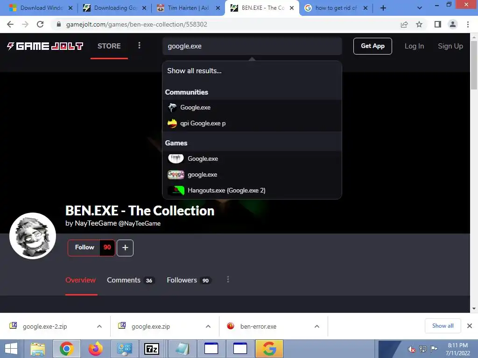This screenshot has width=478, height=358.
Task: Close the Tim Hairten tab
Action: (218, 8)
